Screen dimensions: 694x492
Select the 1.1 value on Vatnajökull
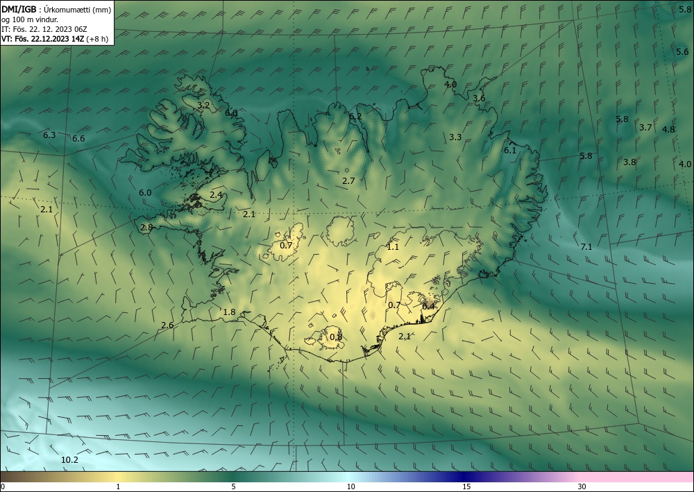click(x=393, y=247)
